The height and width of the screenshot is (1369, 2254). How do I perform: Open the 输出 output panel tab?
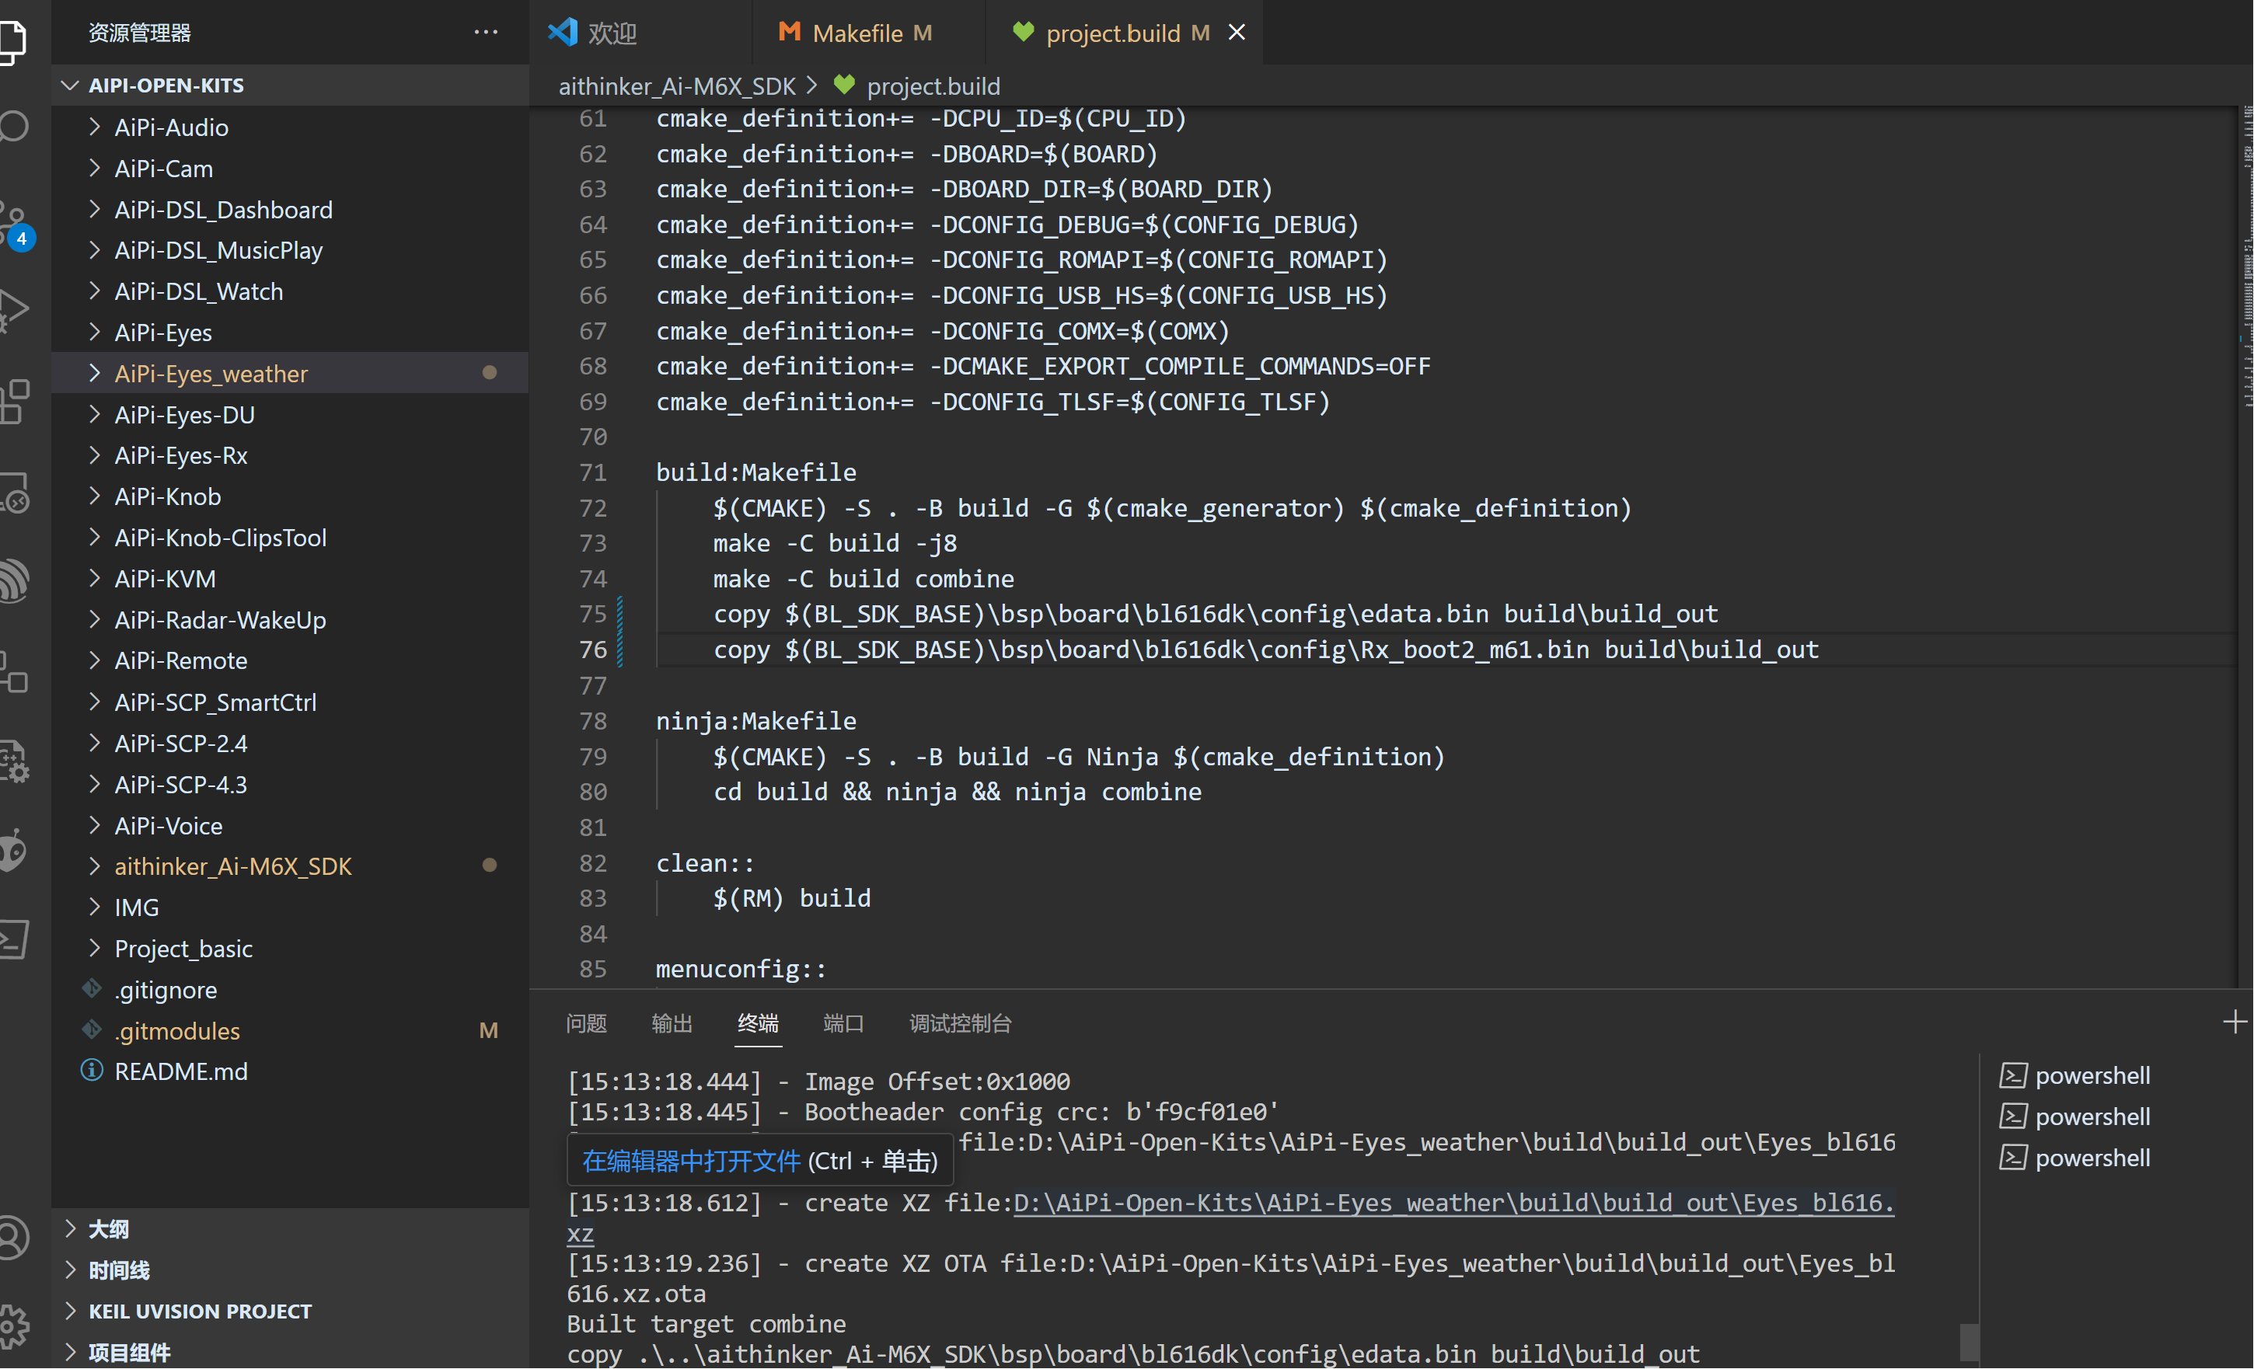pos(672,1022)
